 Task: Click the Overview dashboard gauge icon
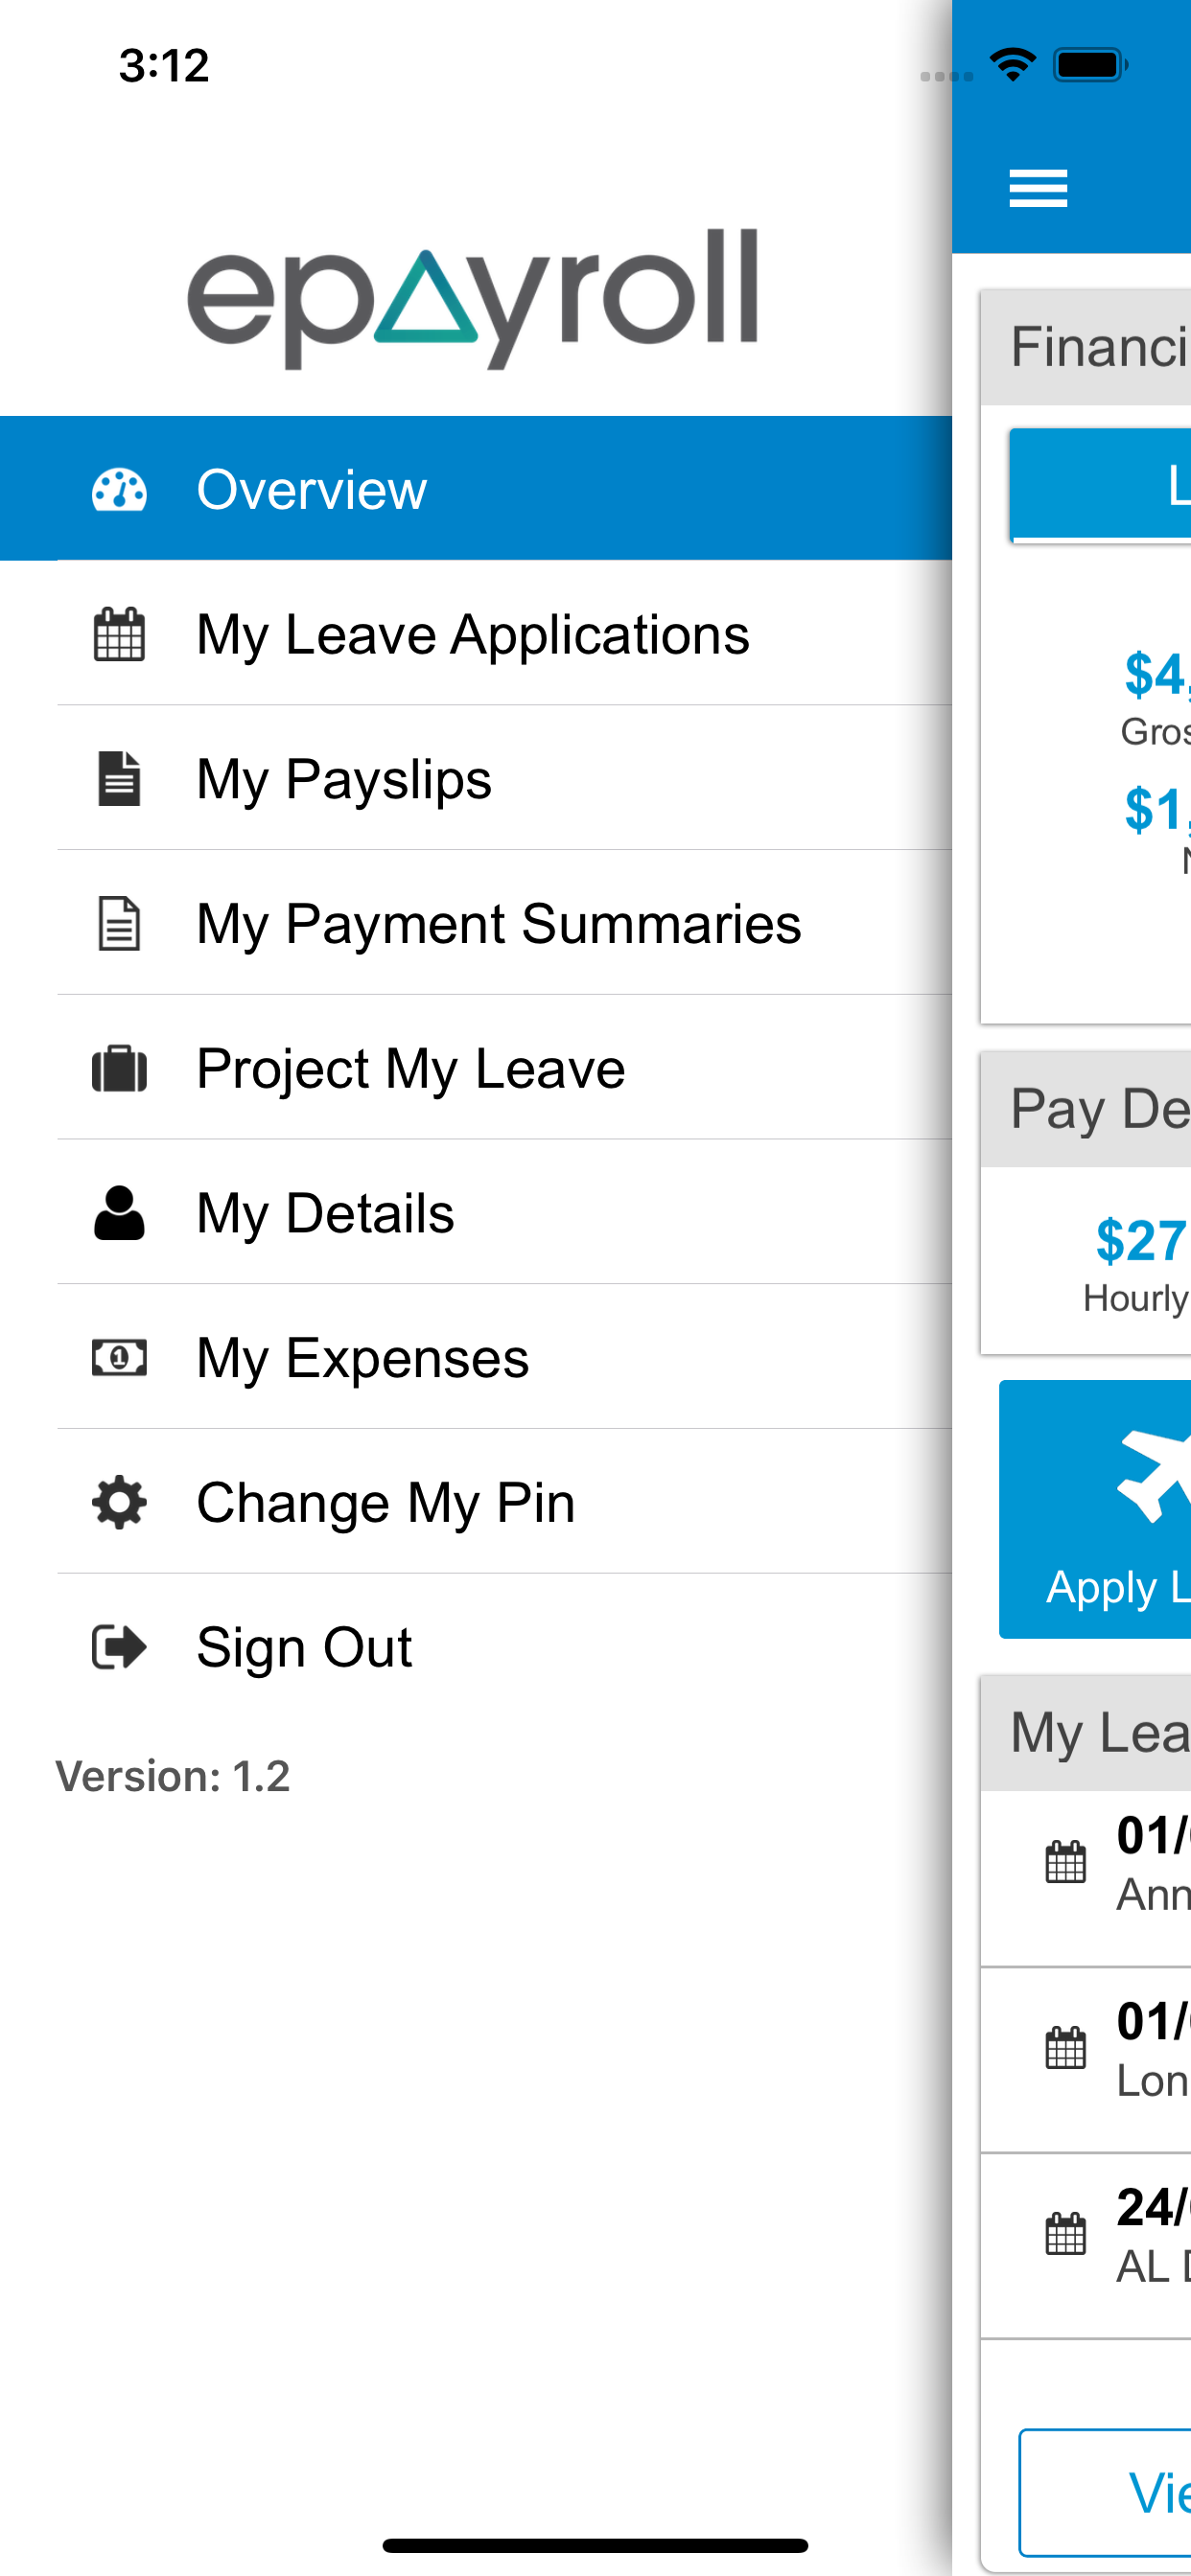(x=119, y=490)
